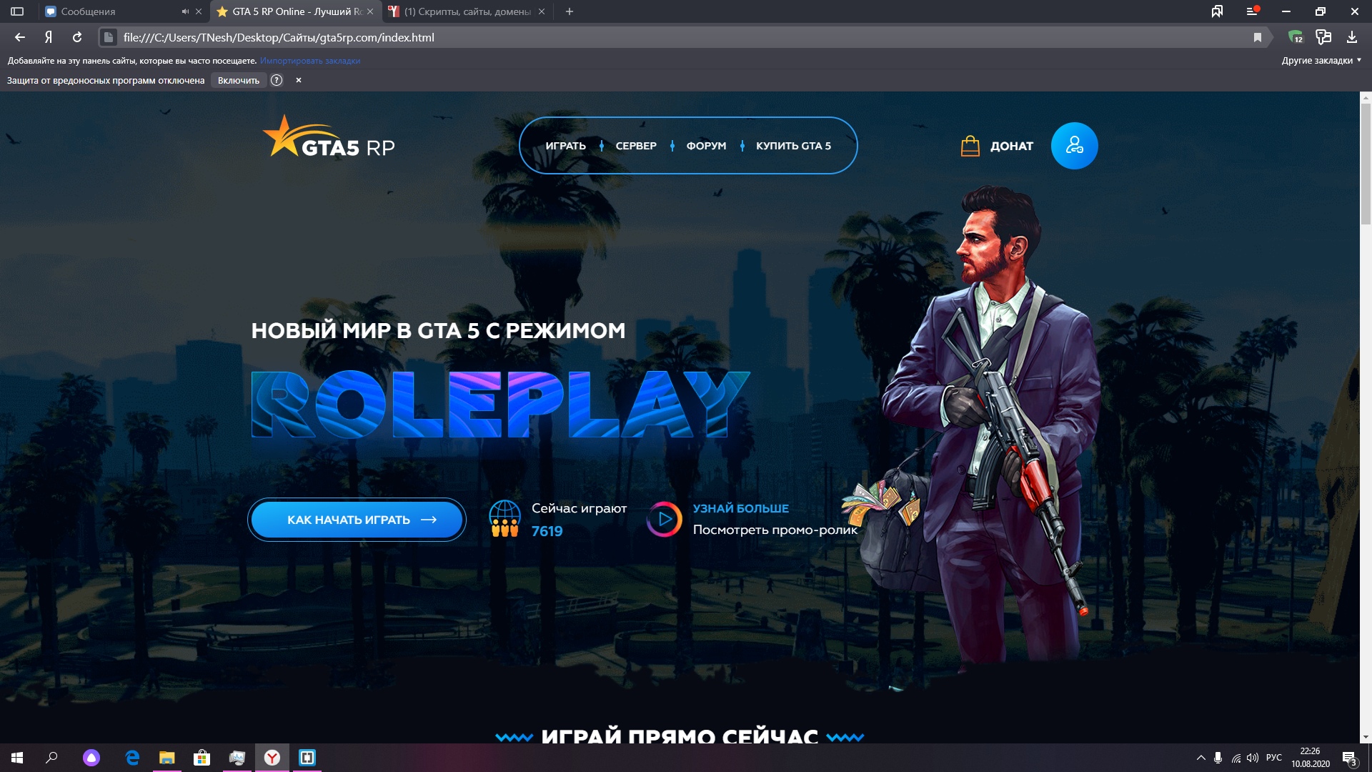Open the ФОРУМ navigation item
The width and height of the screenshot is (1372, 772).
706,146
